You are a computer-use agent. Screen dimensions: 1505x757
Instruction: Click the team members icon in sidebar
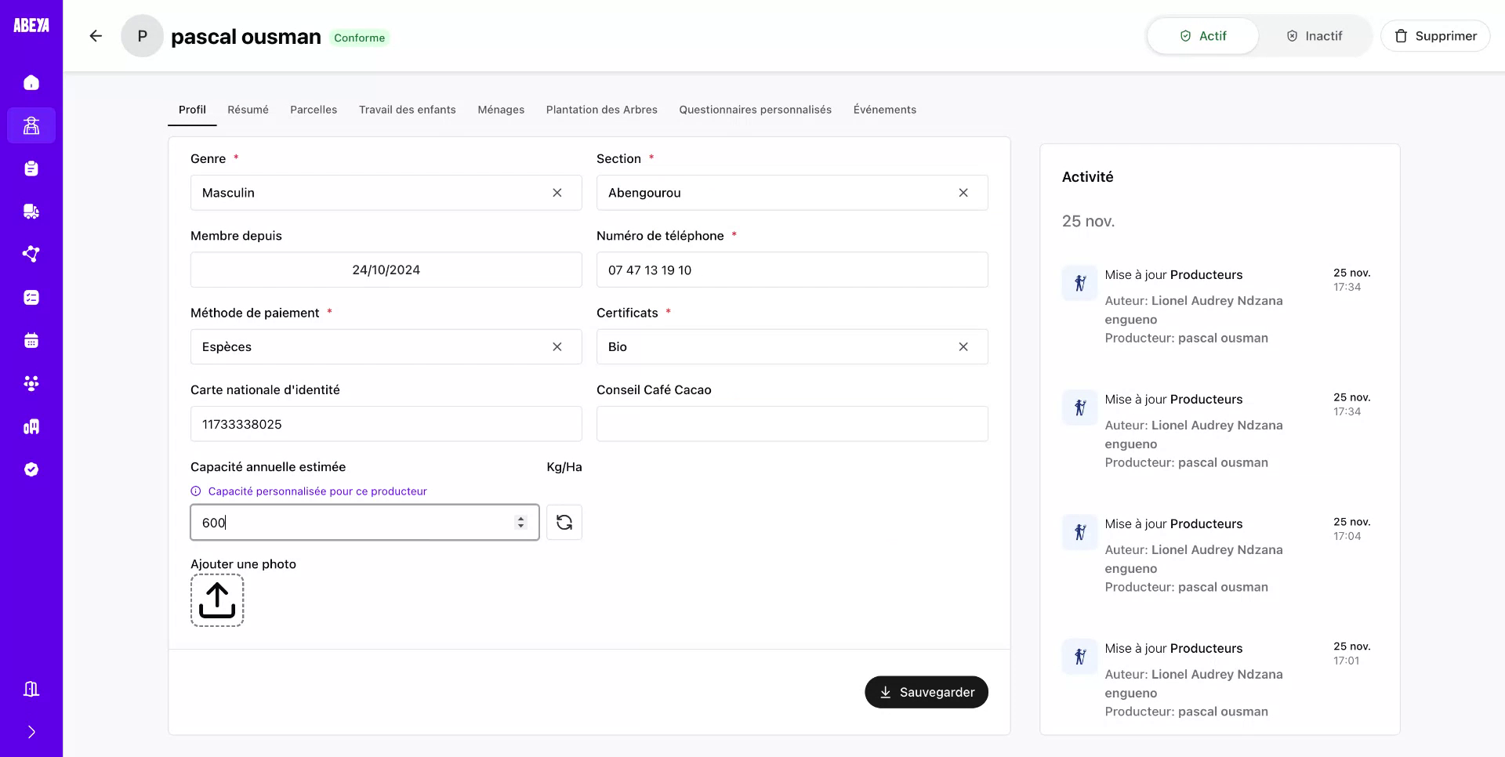click(x=31, y=383)
